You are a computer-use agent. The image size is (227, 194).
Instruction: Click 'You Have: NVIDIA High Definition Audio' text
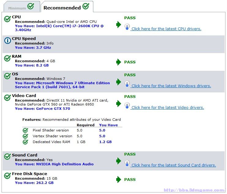click(54, 164)
